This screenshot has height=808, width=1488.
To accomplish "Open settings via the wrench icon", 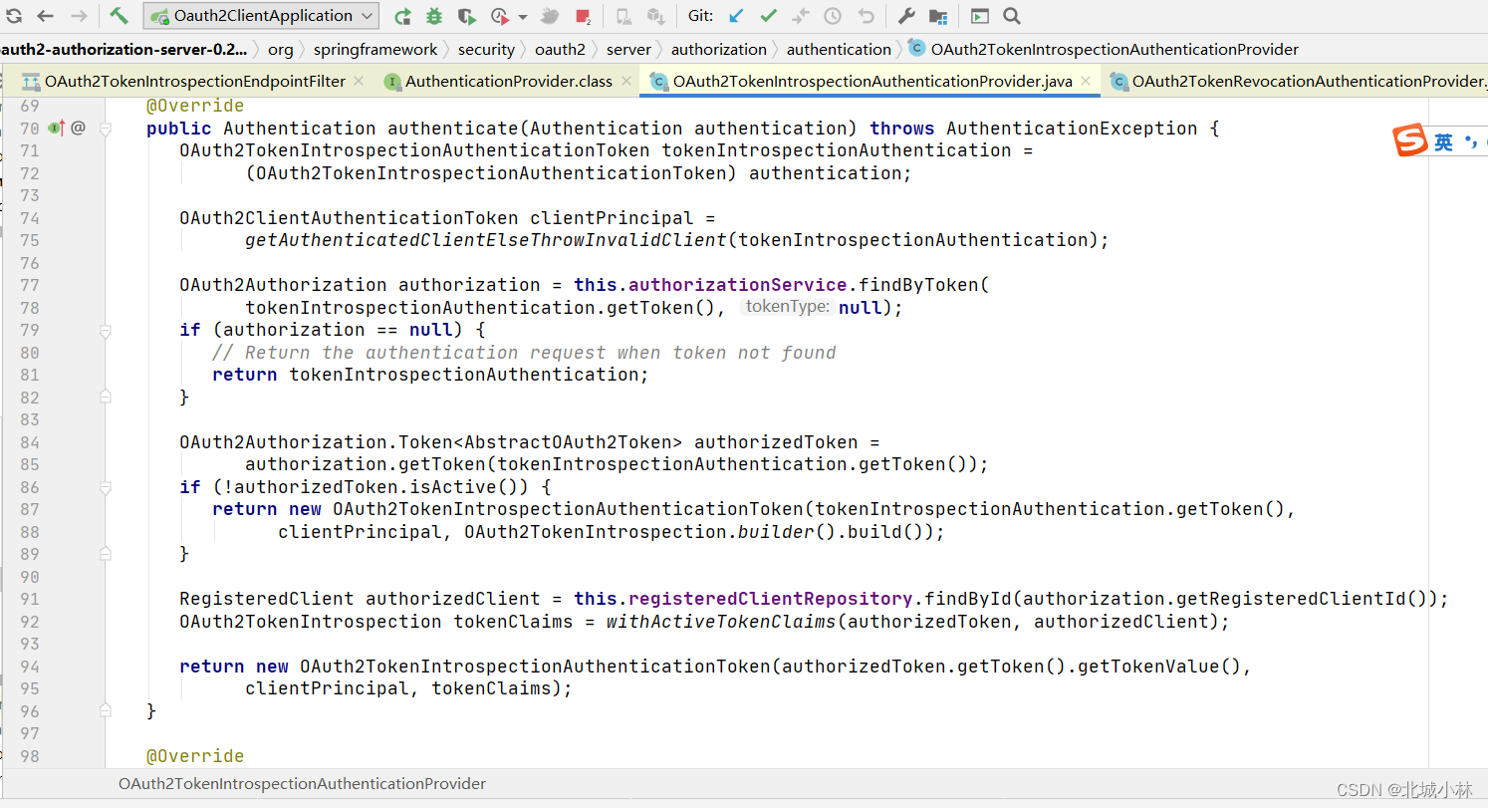I will tap(905, 16).
